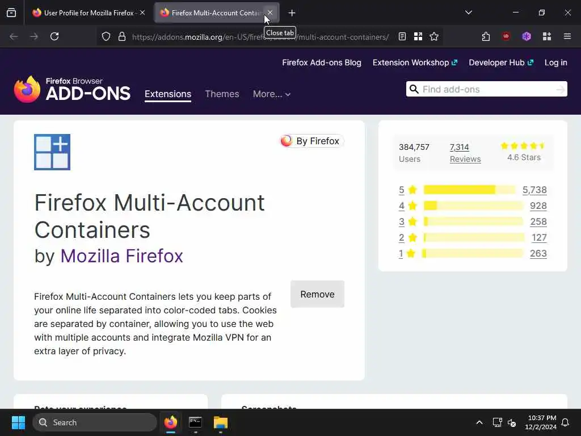Open the Extension Workshop link
Viewport: 581px width, 436px height.
point(415,62)
